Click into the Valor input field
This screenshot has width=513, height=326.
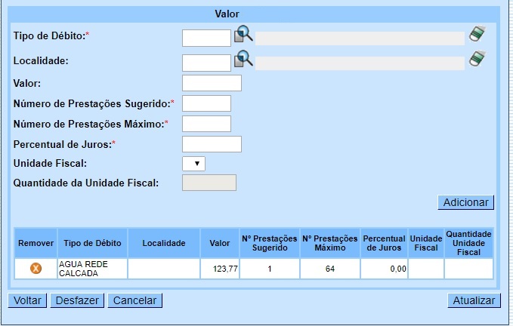(212, 83)
